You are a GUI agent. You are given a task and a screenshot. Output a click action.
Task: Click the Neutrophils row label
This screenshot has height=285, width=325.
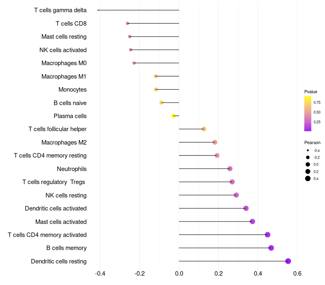pyautogui.click(x=72, y=169)
